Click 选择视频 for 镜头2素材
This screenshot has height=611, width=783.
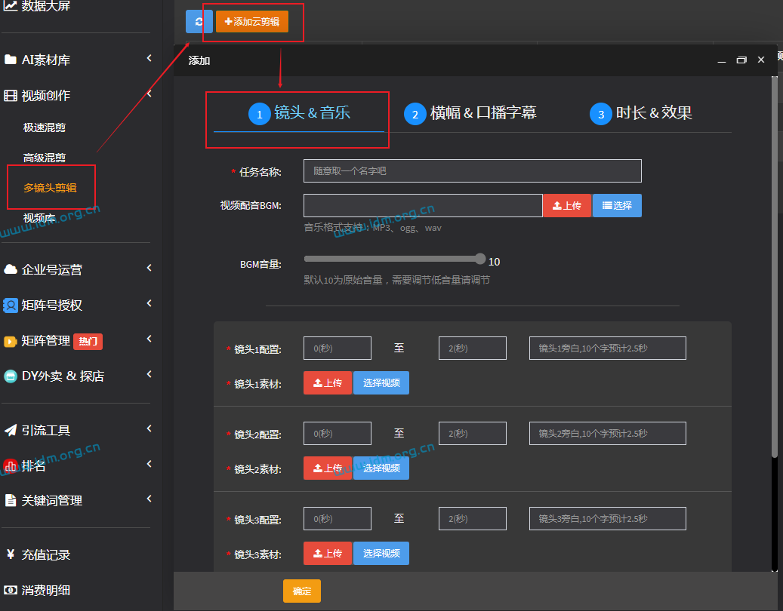tap(381, 468)
